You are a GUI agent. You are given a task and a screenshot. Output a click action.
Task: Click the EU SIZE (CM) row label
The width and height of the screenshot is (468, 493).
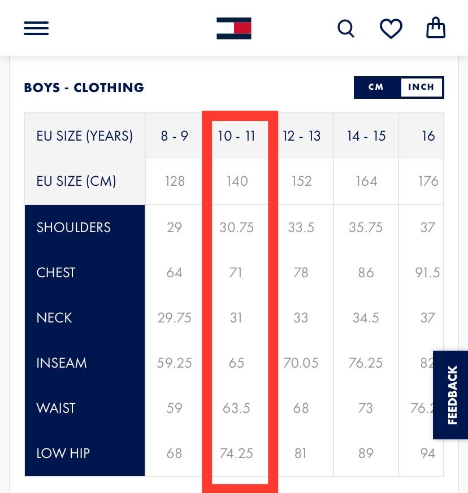click(76, 181)
